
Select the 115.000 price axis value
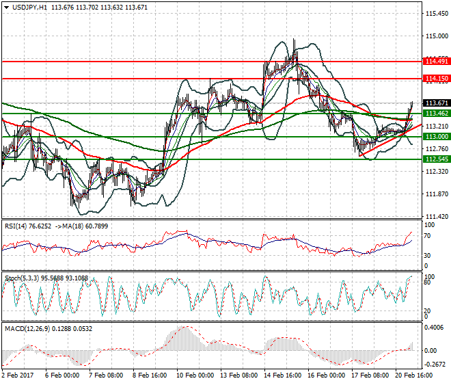pyautogui.click(x=437, y=36)
